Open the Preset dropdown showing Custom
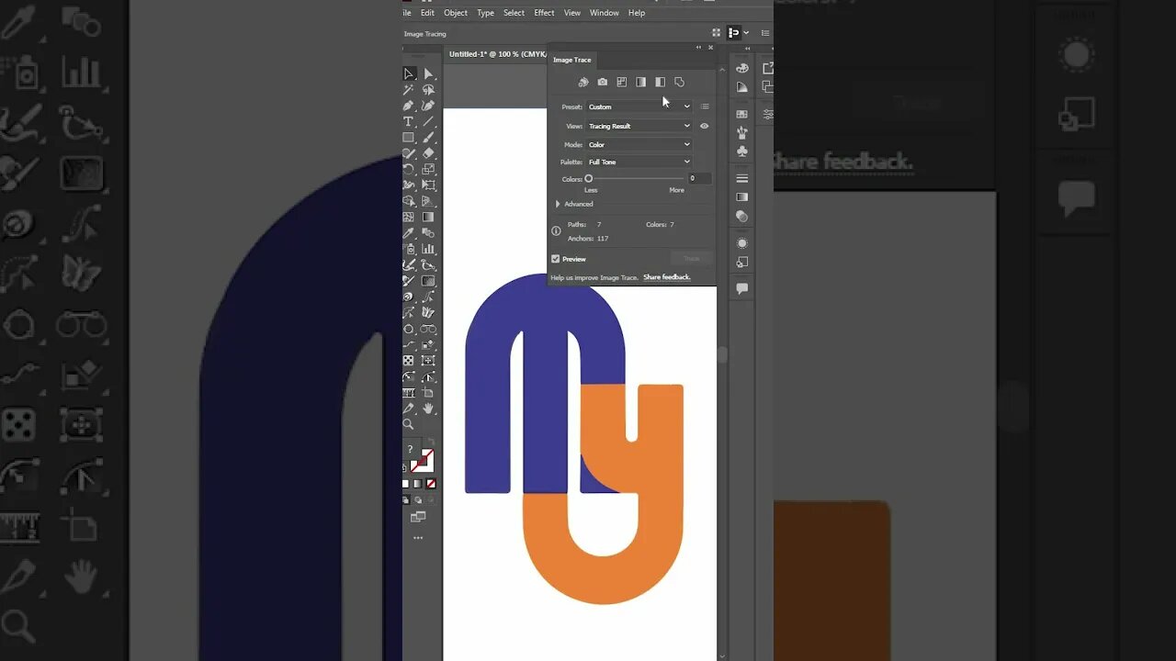This screenshot has width=1176, height=661. (x=639, y=106)
